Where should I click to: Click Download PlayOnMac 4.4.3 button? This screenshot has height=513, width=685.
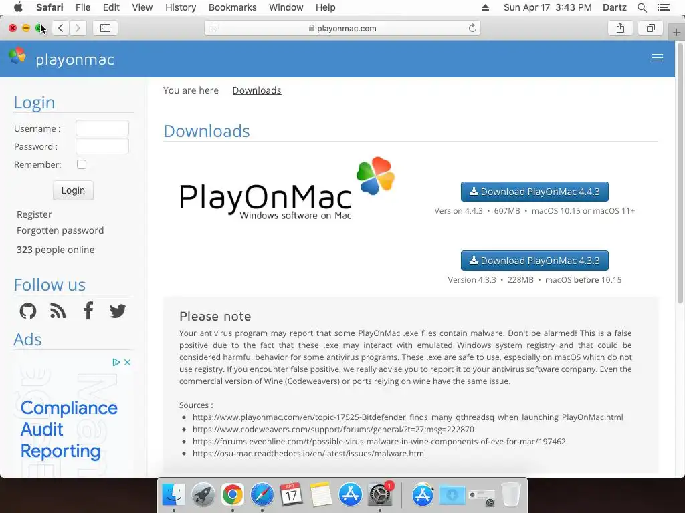click(x=534, y=192)
